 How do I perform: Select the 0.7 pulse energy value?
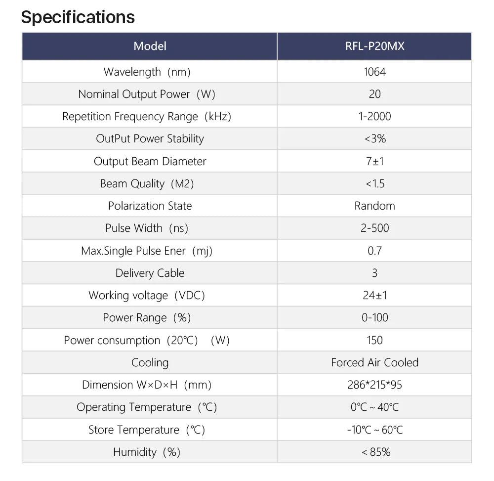pyautogui.click(x=374, y=251)
